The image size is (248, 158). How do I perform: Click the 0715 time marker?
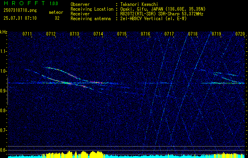(122, 34)
